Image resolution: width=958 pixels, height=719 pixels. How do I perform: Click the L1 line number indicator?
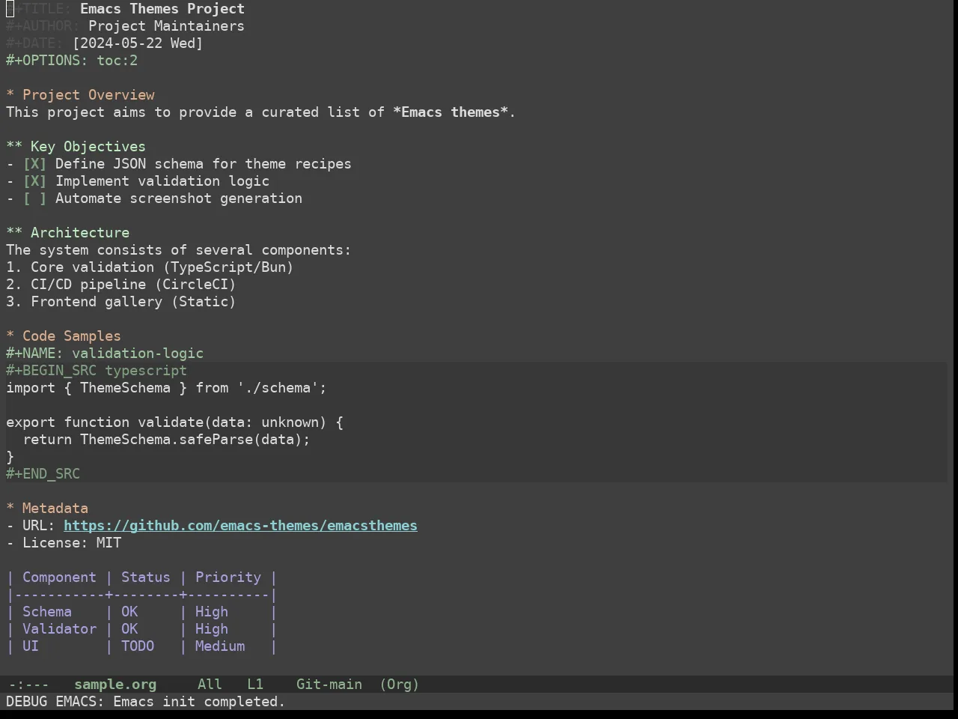pyautogui.click(x=255, y=685)
